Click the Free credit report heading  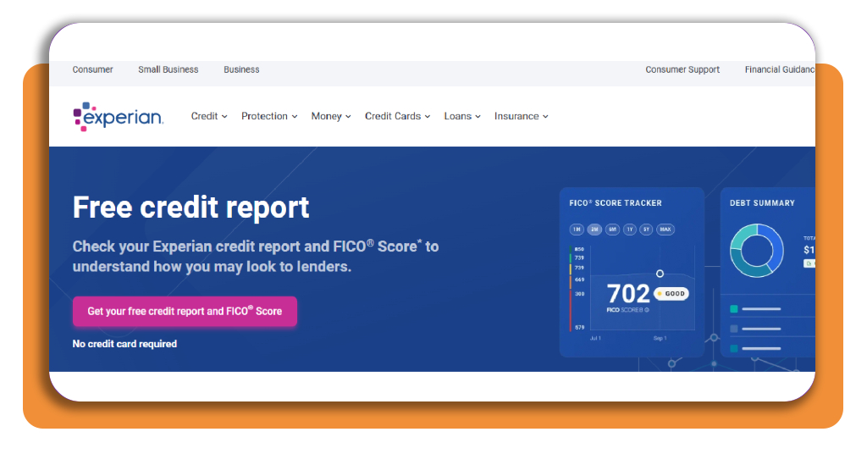point(191,208)
